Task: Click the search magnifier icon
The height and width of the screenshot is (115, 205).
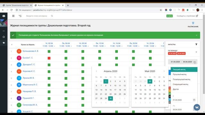Action: [52, 16]
